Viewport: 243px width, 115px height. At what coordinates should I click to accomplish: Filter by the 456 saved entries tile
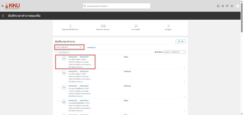[103, 27]
